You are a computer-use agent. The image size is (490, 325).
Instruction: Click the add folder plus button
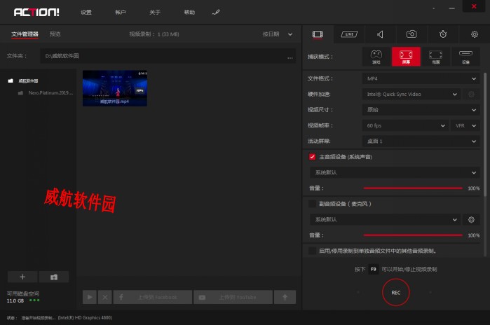click(22, 277)
